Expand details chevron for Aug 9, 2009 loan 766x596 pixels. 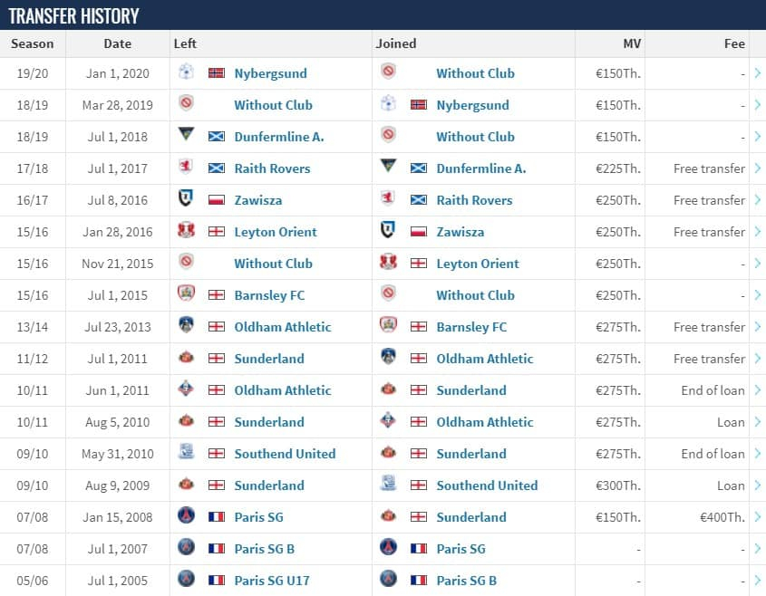pyautogui.click(x=757, y=485)
